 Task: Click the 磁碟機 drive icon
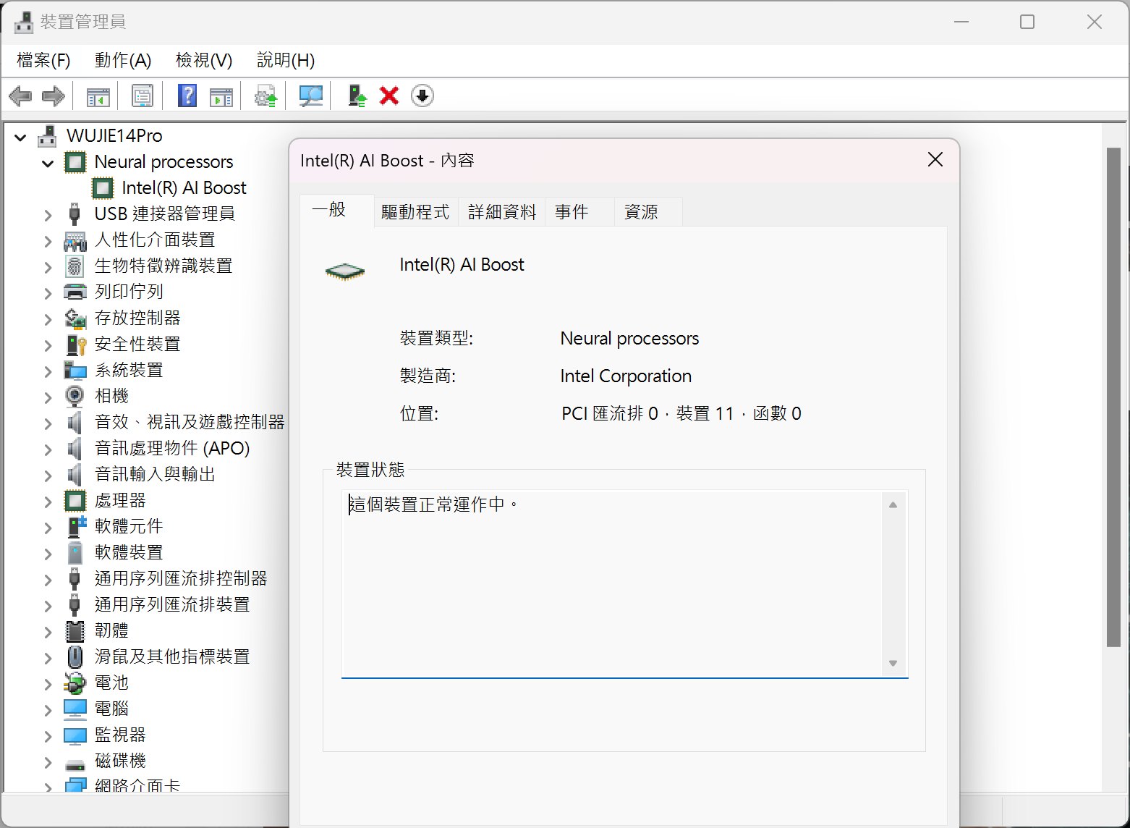click(75, 763)
